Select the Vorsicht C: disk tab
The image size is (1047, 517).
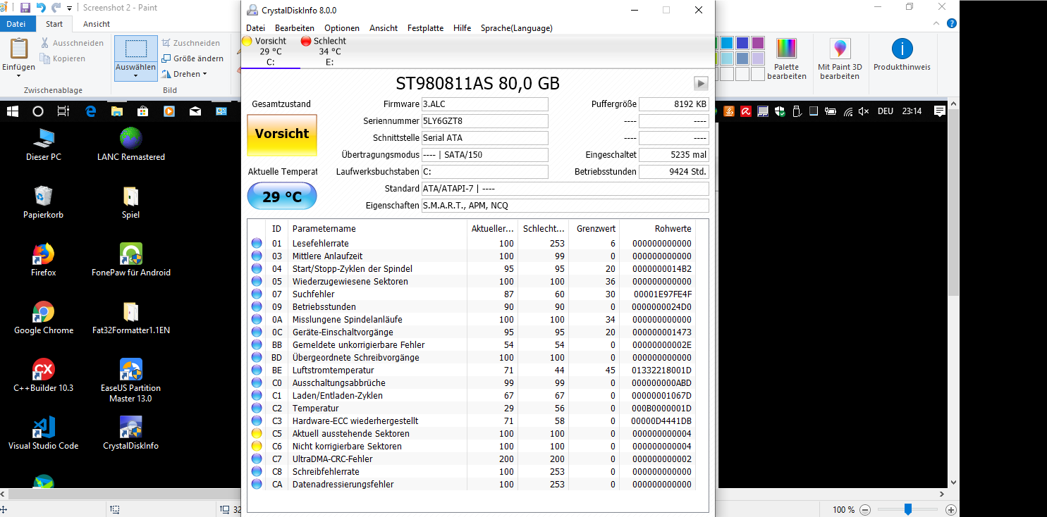[270, 51]
